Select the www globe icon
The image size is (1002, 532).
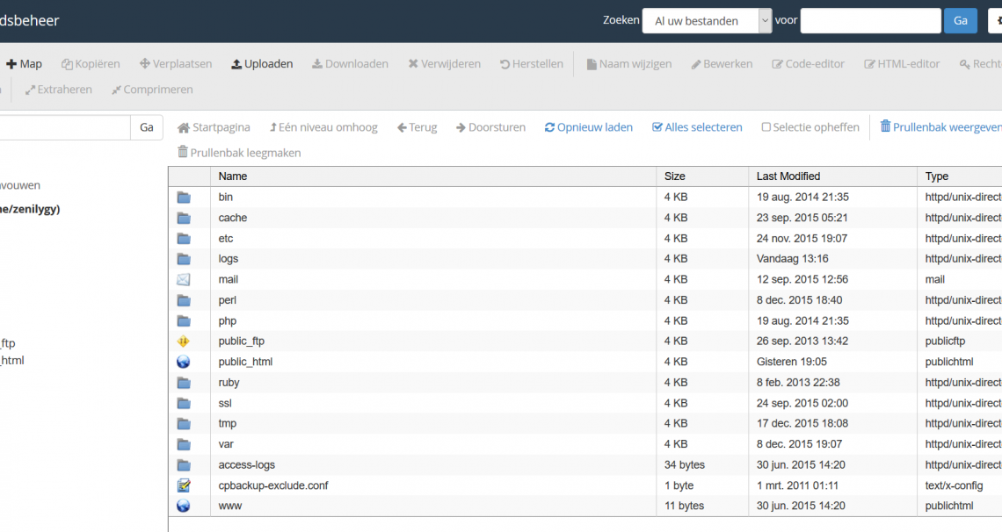(x=184, y=506)
